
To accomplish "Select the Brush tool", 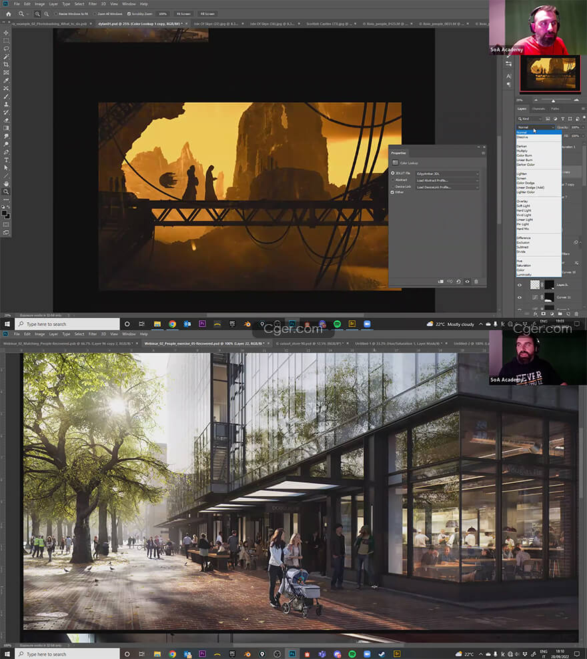I will 6,97.
